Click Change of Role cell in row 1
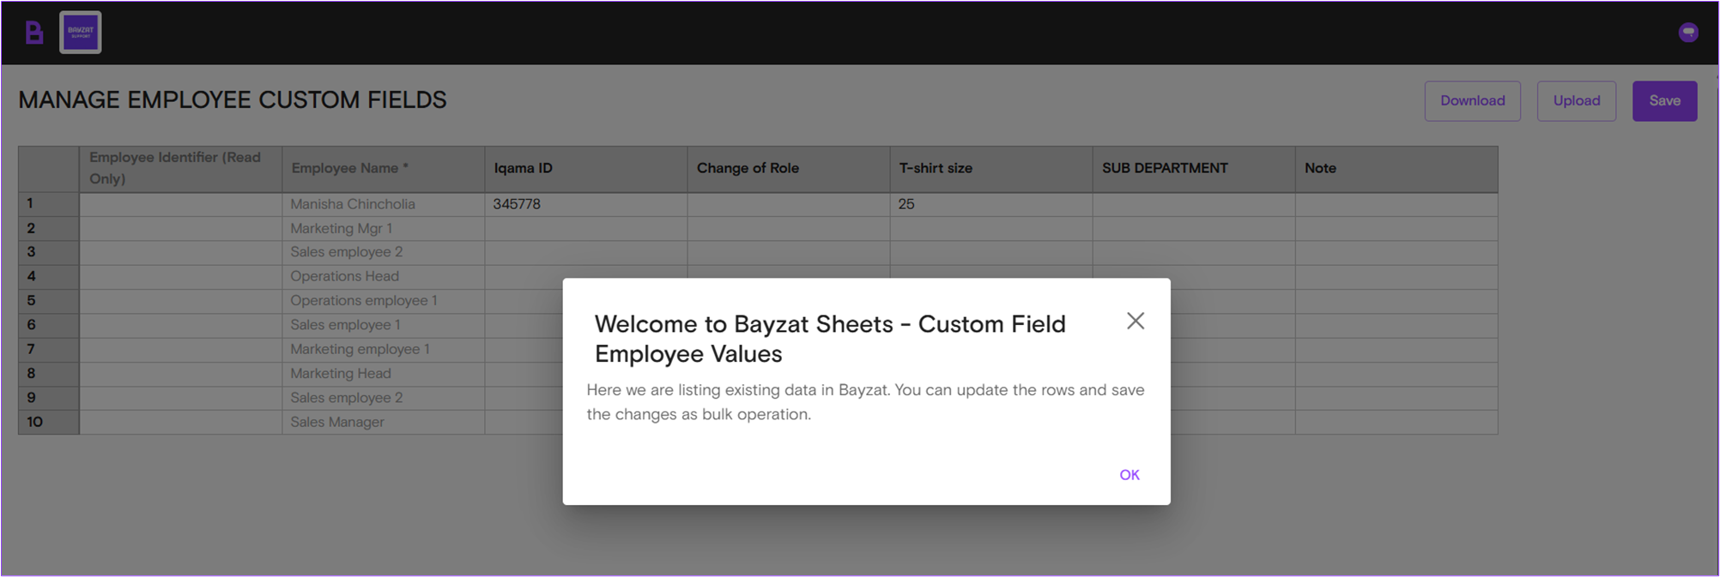This screenshot has height=577, width=1720. [789, 204]
